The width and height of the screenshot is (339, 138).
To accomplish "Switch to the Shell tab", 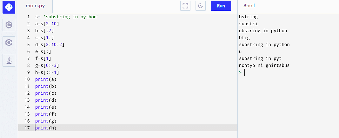I will tap(249, 6).
